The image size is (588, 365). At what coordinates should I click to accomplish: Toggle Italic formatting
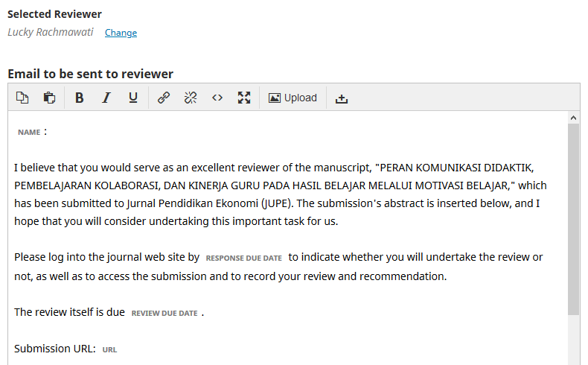106,98
